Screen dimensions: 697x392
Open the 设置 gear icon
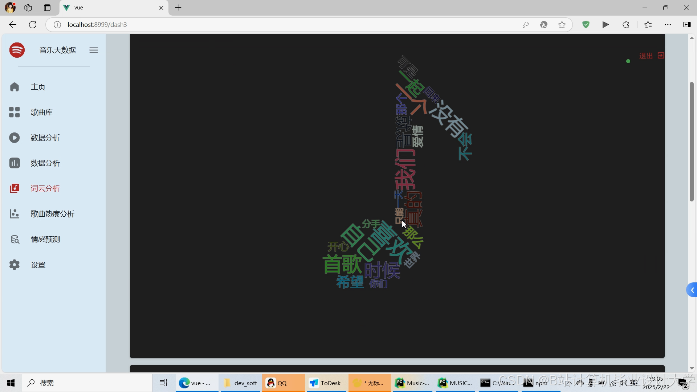pos(15,265)
